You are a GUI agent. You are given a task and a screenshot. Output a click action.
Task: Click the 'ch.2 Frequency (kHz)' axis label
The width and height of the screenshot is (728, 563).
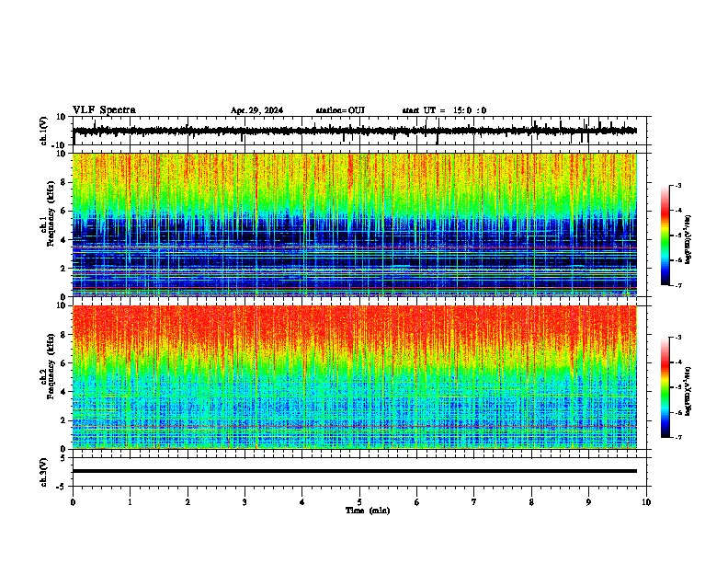[47, 366]
